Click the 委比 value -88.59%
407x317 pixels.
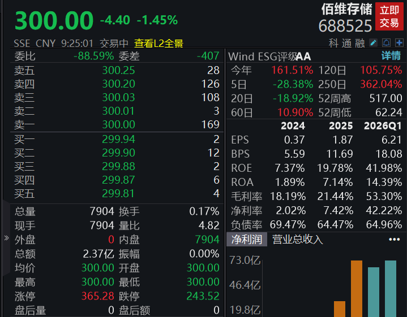(x=94, y=56)
